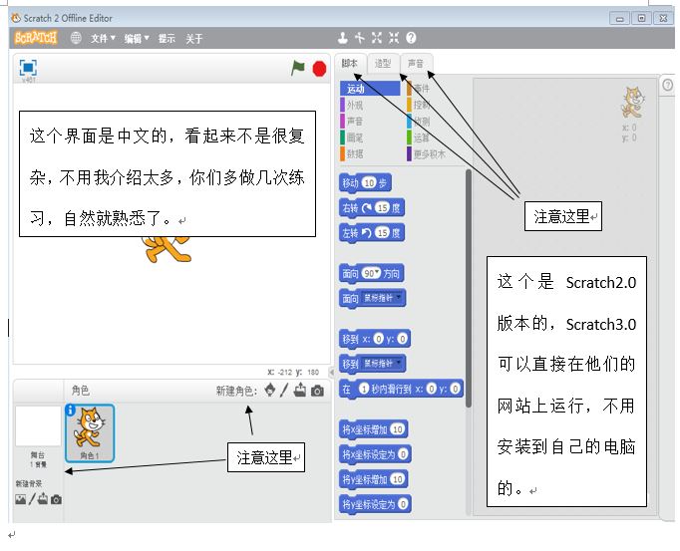This screenshot has width=680, height=551.
Task: Open help panel question mark at right edge
Action: tap(667, 85)
